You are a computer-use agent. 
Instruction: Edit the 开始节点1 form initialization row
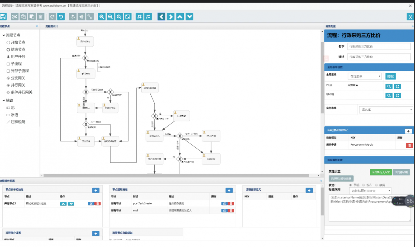click(91, 204)
